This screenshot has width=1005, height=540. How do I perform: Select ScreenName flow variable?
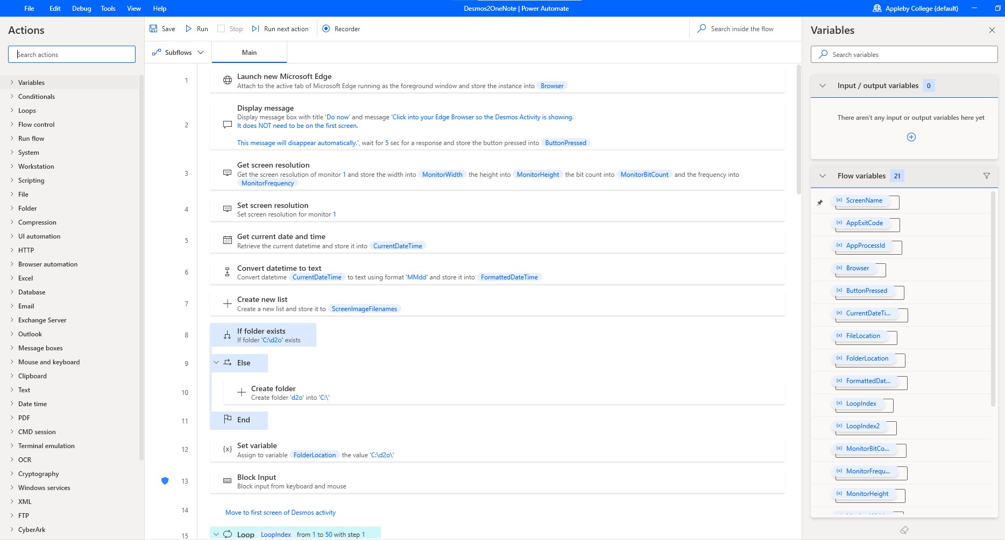click(864, 200)
